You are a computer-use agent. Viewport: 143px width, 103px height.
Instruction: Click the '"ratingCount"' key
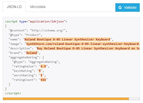(x=24, y=80)
